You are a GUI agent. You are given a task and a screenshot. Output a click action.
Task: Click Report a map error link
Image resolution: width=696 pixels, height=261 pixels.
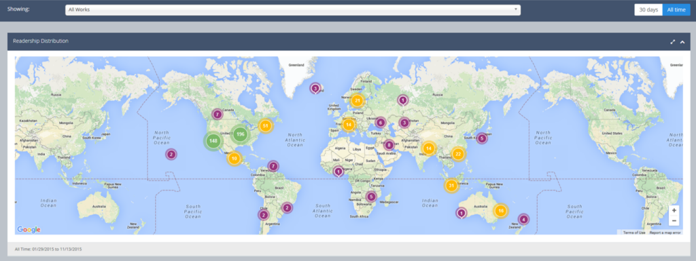point(665,233)
